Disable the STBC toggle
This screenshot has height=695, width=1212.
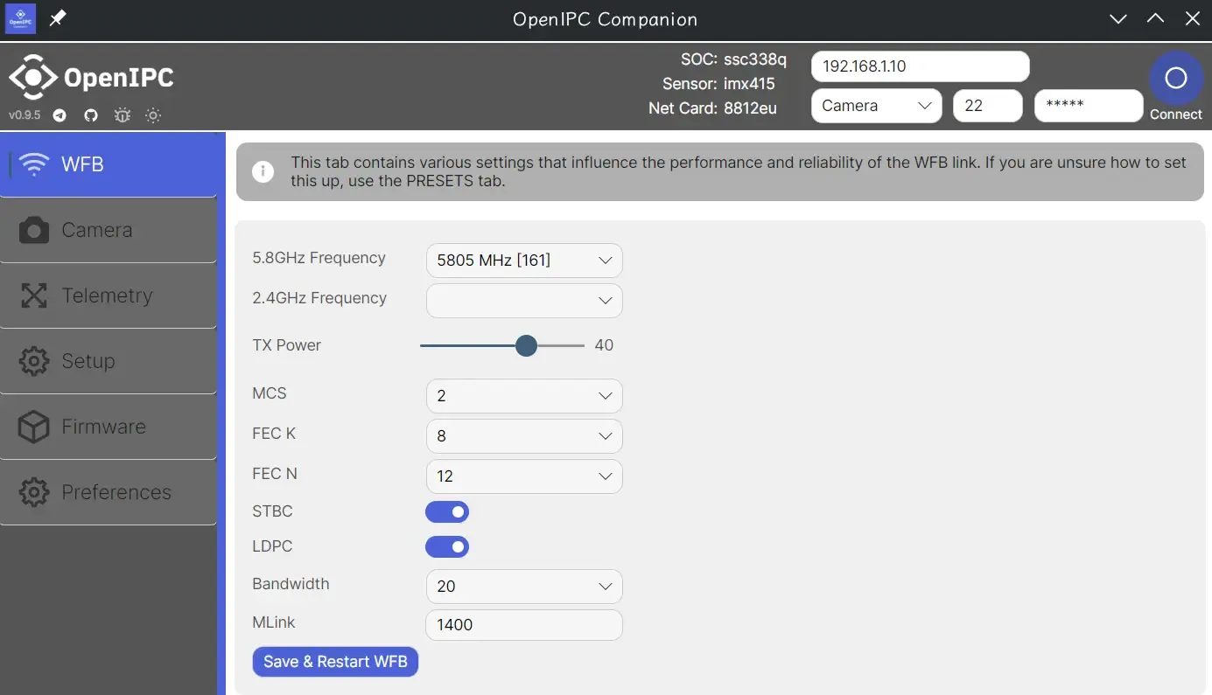447,511
